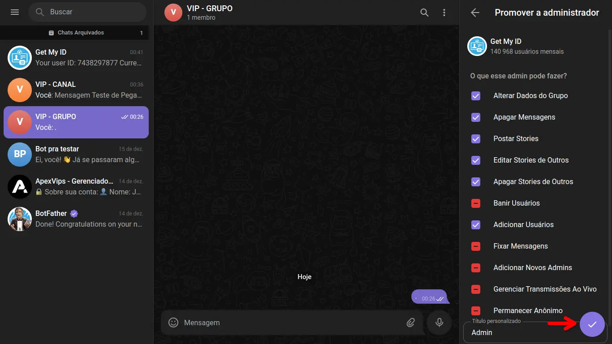This screenshot has width=612, height=344.
Task: Go back from Promover a administrador panel
Action: tap(475, 13)
